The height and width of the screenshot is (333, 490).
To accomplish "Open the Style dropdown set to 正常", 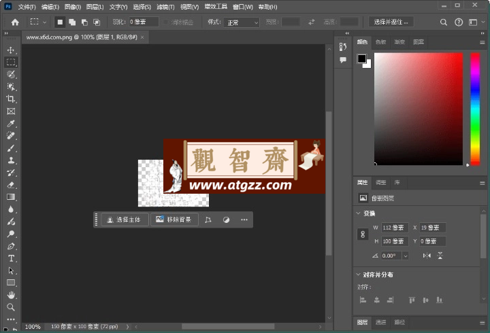I will pyautogui.click(x=242, y=22).
